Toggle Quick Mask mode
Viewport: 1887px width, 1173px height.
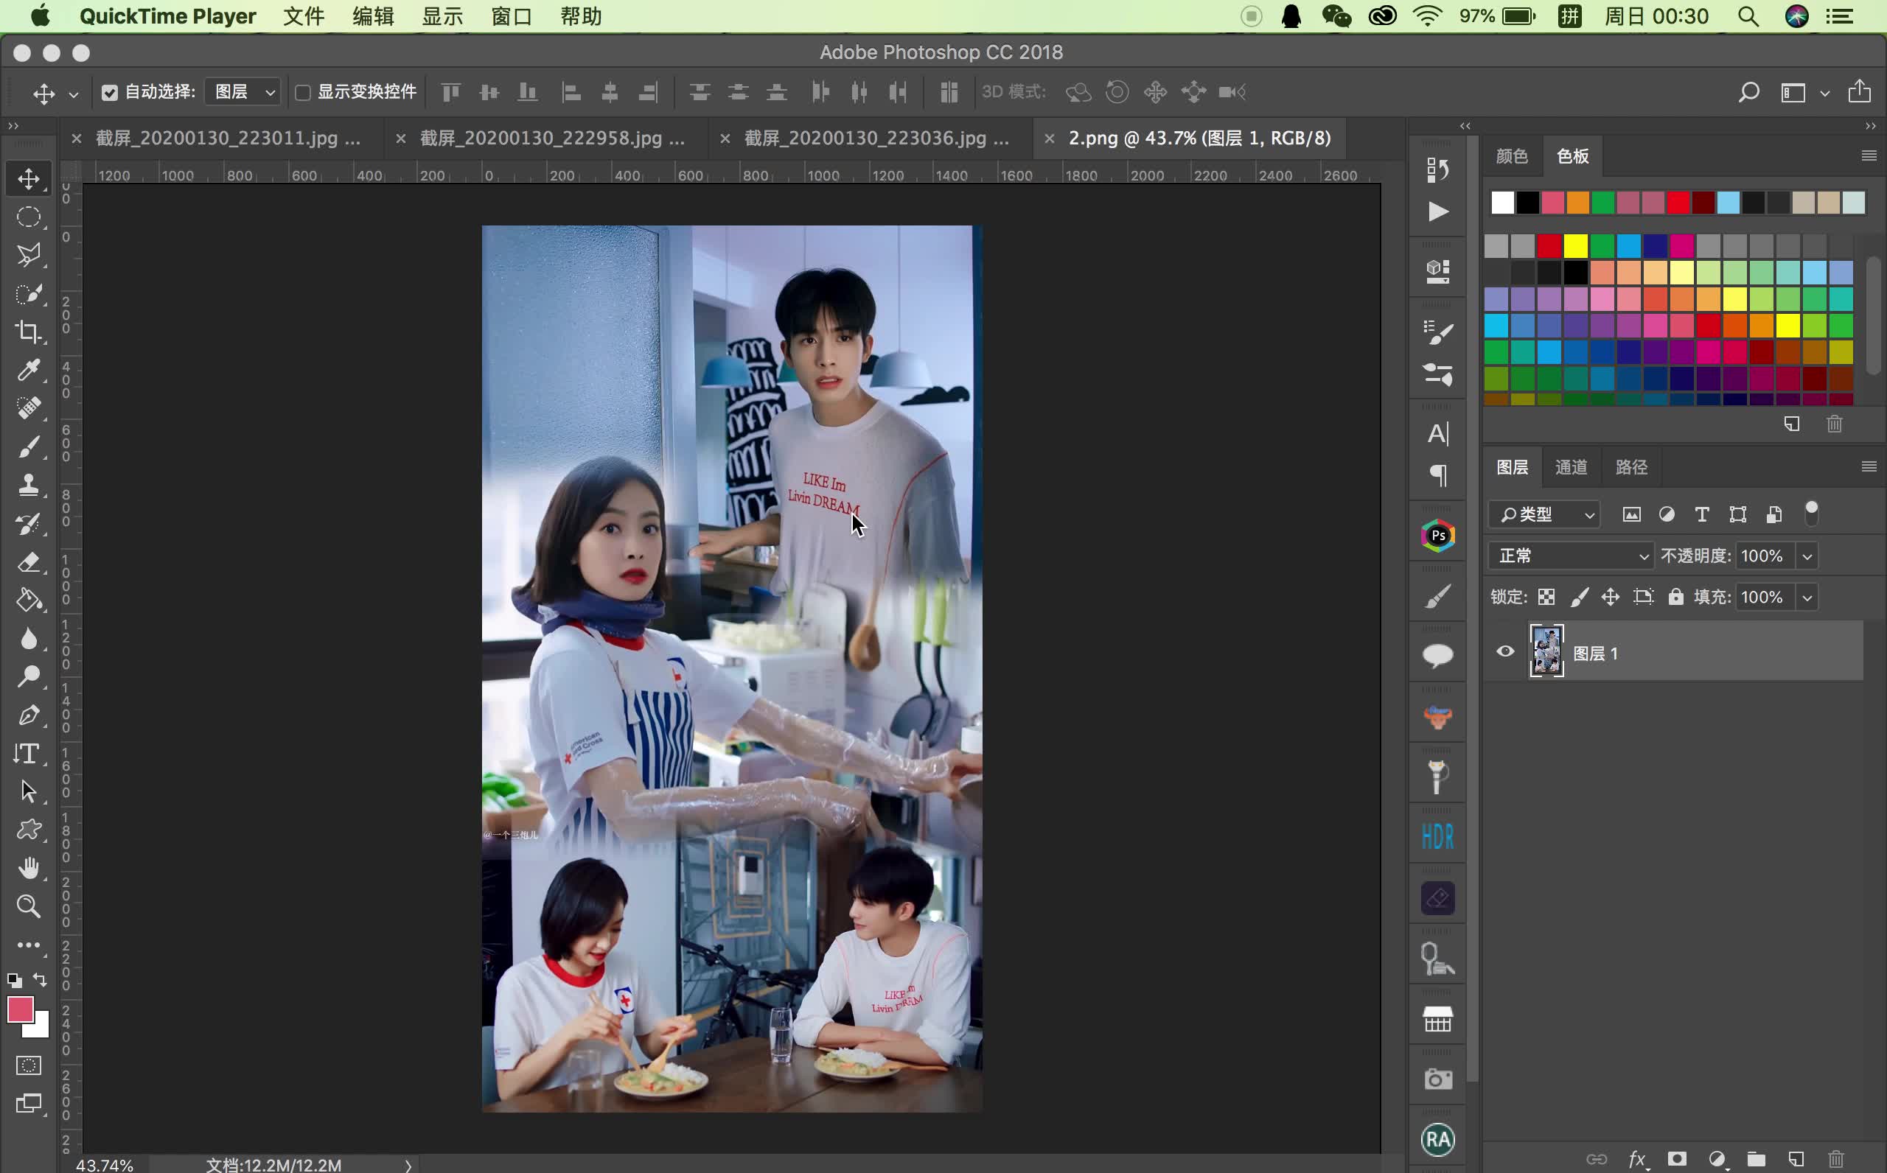click(x=29, y=1065)
